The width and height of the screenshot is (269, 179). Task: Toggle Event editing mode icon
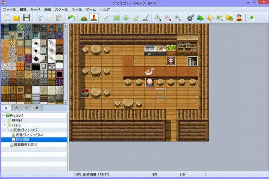[94, 18]
